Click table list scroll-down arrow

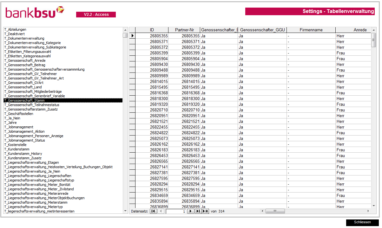pyautogui.click(x=125, y=211)
